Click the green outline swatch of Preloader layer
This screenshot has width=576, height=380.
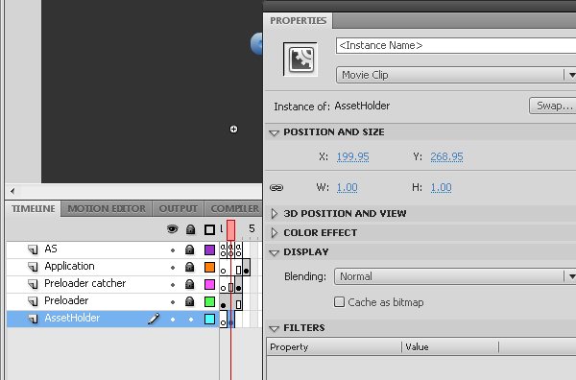(209, 302)
